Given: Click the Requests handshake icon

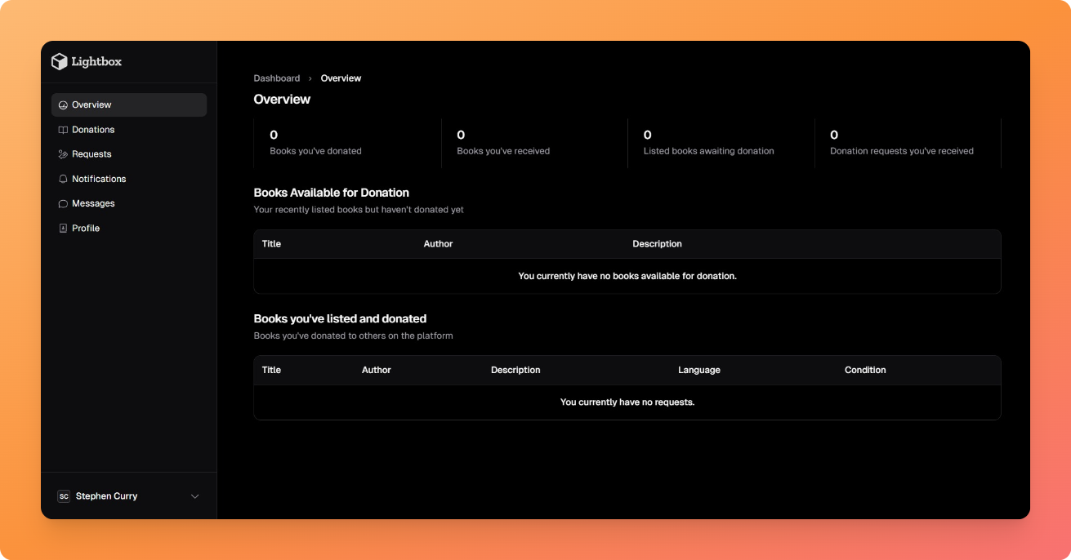Looking at the screenshot, I should (63, 154).
